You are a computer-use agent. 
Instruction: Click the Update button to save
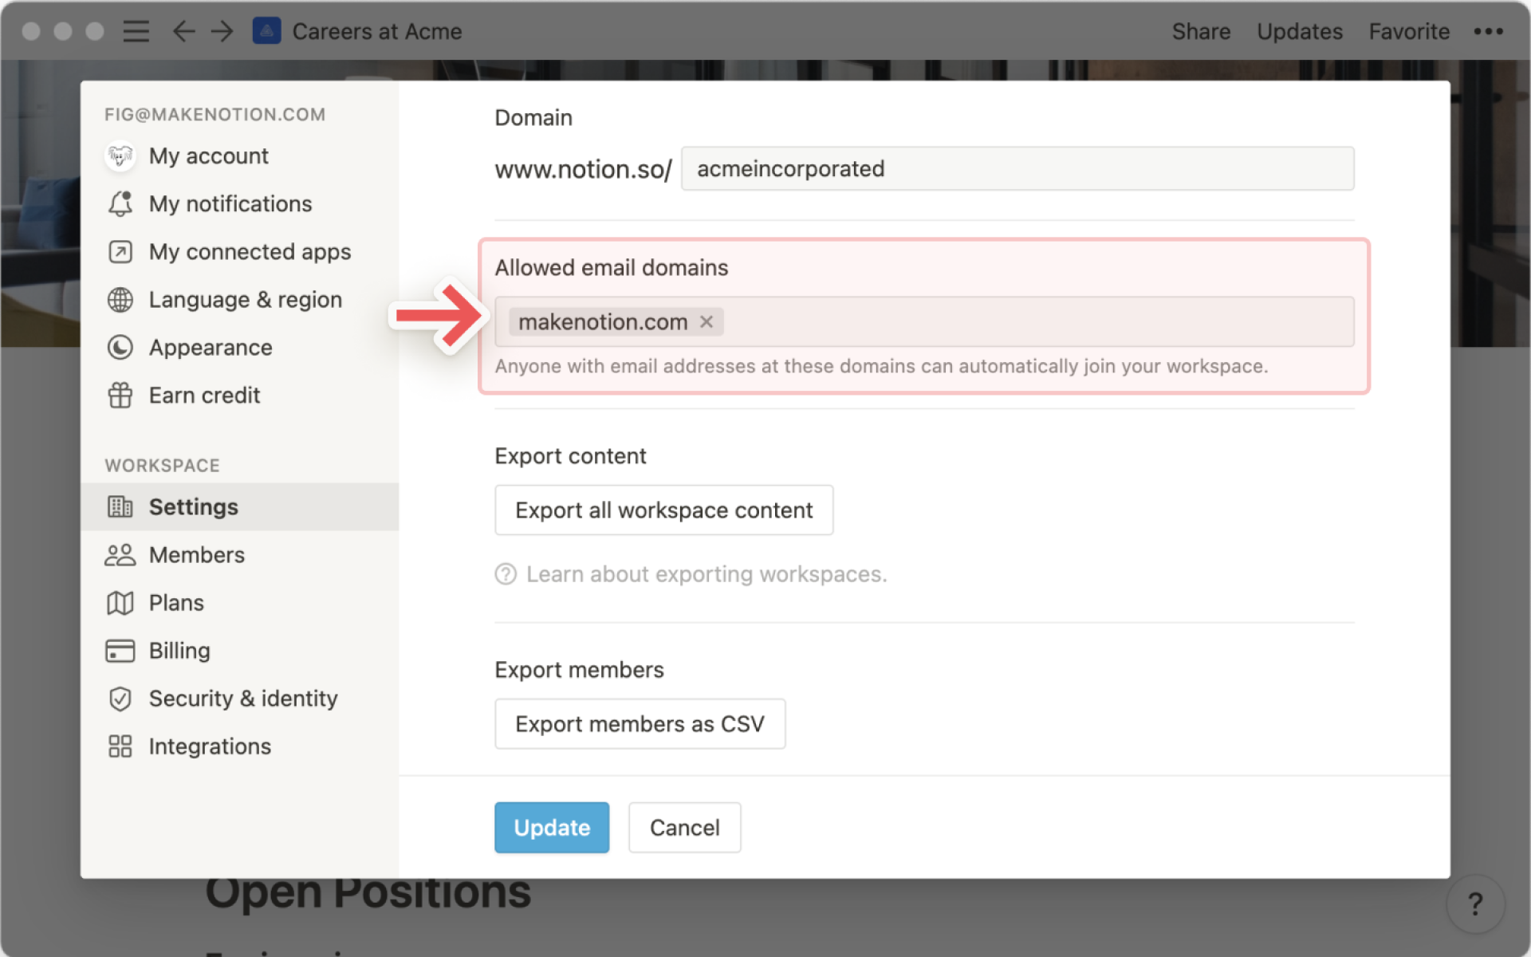[551, 827]
